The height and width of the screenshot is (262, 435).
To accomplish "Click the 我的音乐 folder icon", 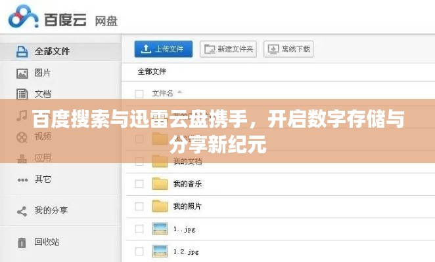I will point(160,184).
